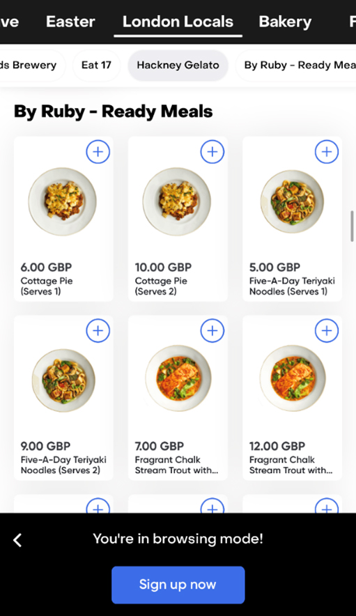This screenshot has height=616, width=356.
Task: Go back using the left chevron arrow
Action: click(17, 540)
